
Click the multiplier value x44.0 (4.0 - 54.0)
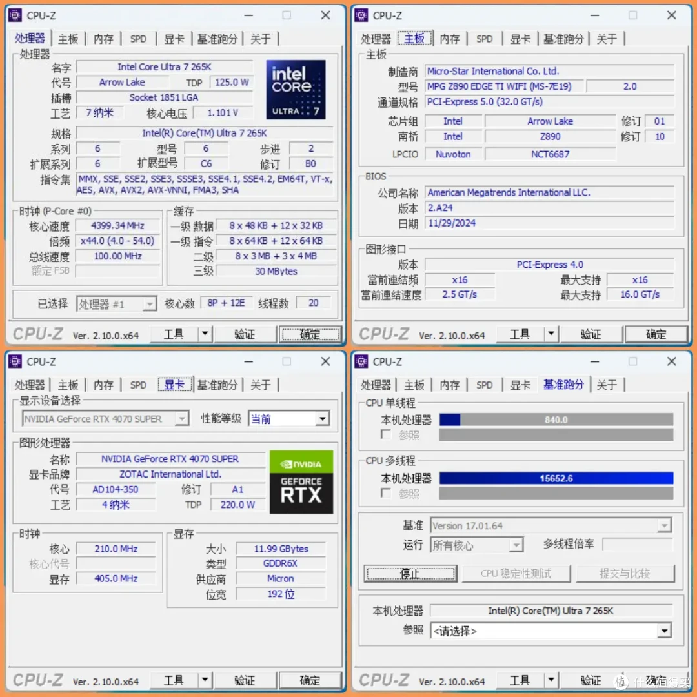117,241
